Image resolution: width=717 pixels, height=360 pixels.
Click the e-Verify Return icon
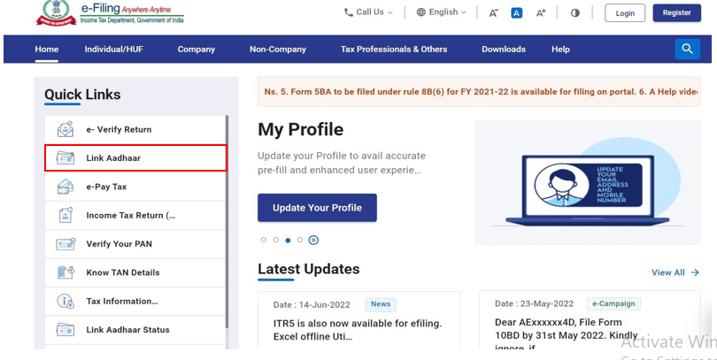[x=66, y=130]
